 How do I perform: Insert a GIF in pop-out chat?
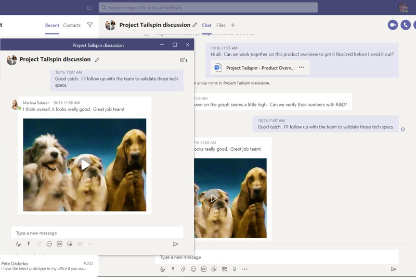pyautogui.click(x=59, y=244)
